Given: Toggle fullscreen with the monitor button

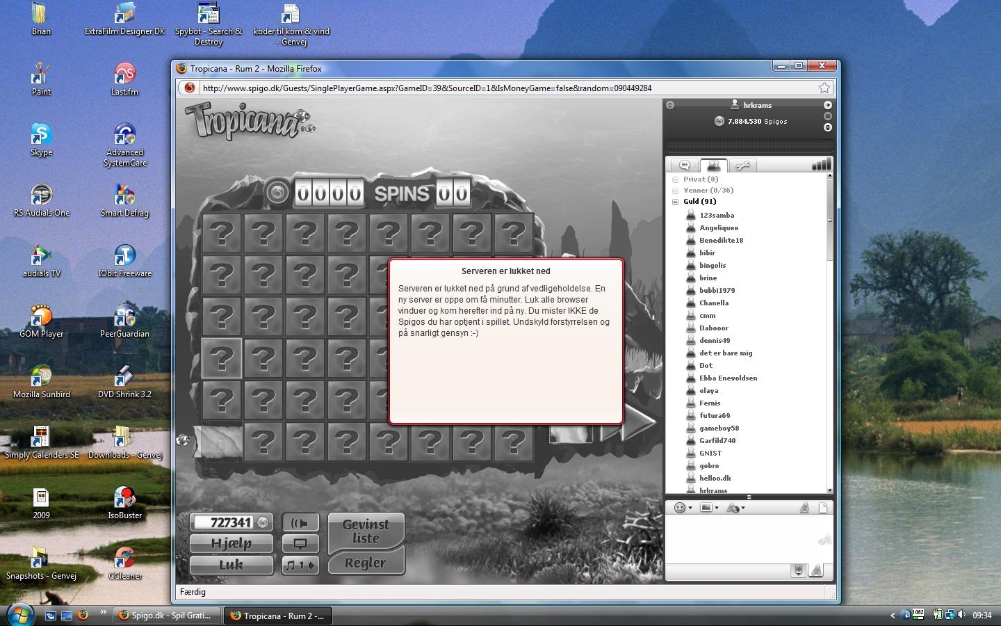Looking at the screenshot, I should point(300,544).
